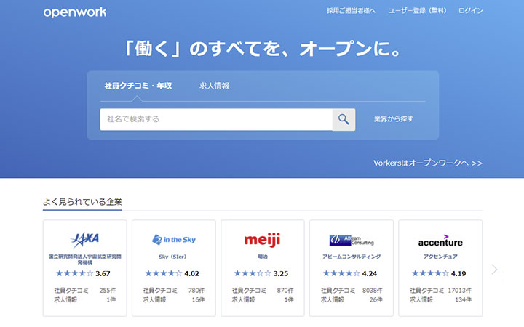Go to ユーザー登録（無料）

coord(418,12)
